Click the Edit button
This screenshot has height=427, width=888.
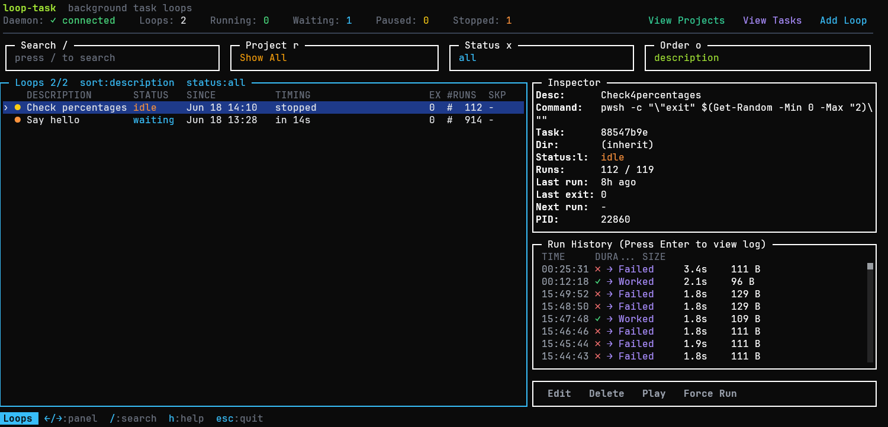tap(559, 393)
